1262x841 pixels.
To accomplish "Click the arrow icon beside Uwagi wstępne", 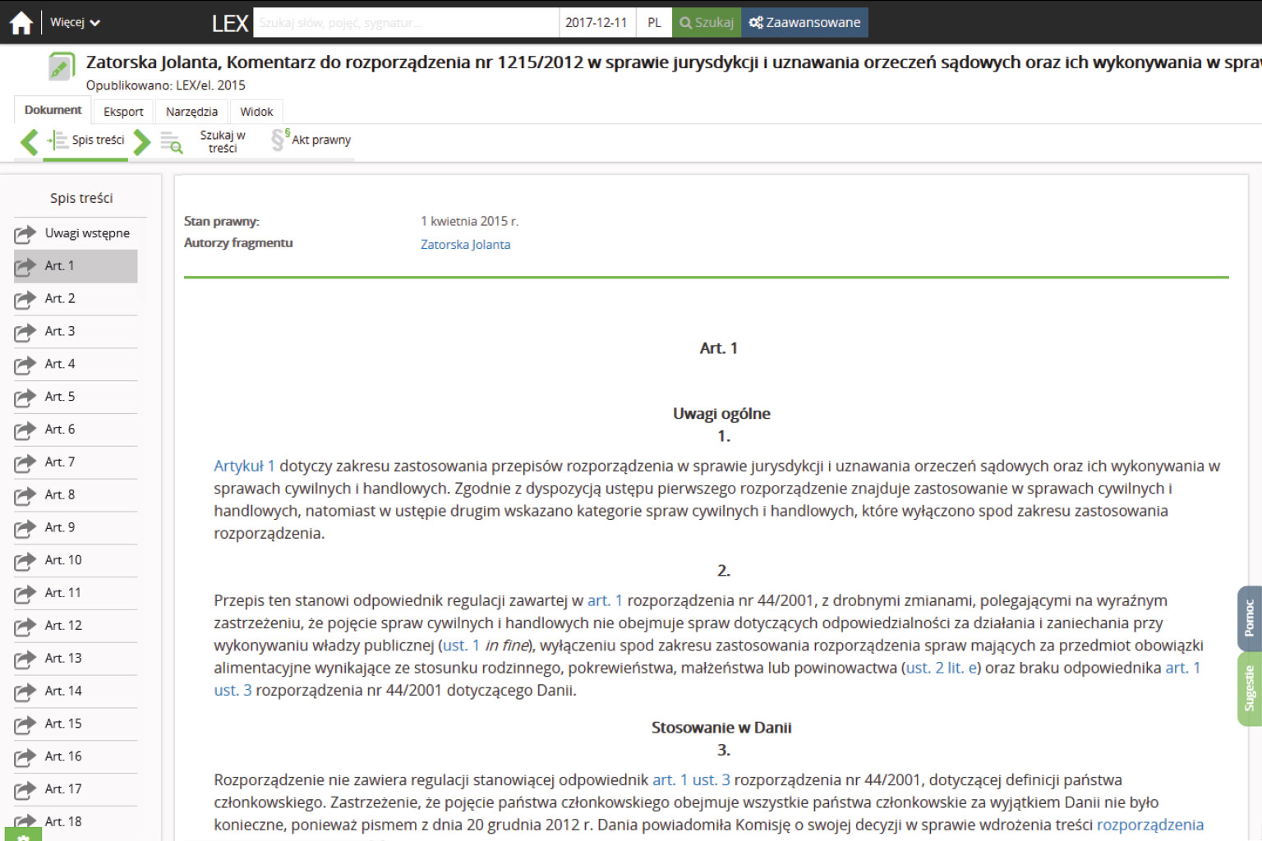I will point(25,234).
